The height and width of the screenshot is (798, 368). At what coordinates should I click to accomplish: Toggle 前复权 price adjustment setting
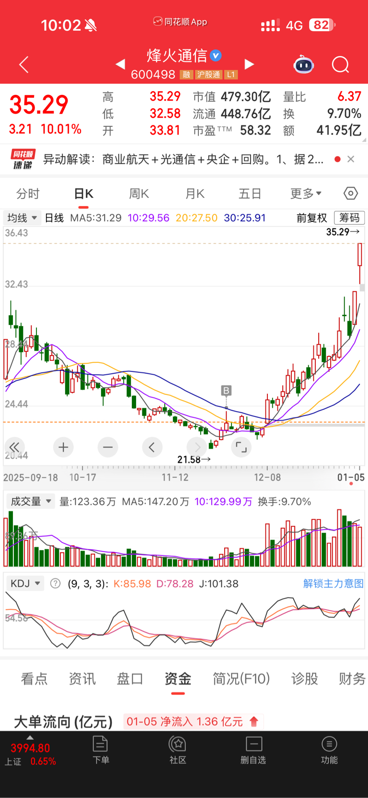(311, 218)
